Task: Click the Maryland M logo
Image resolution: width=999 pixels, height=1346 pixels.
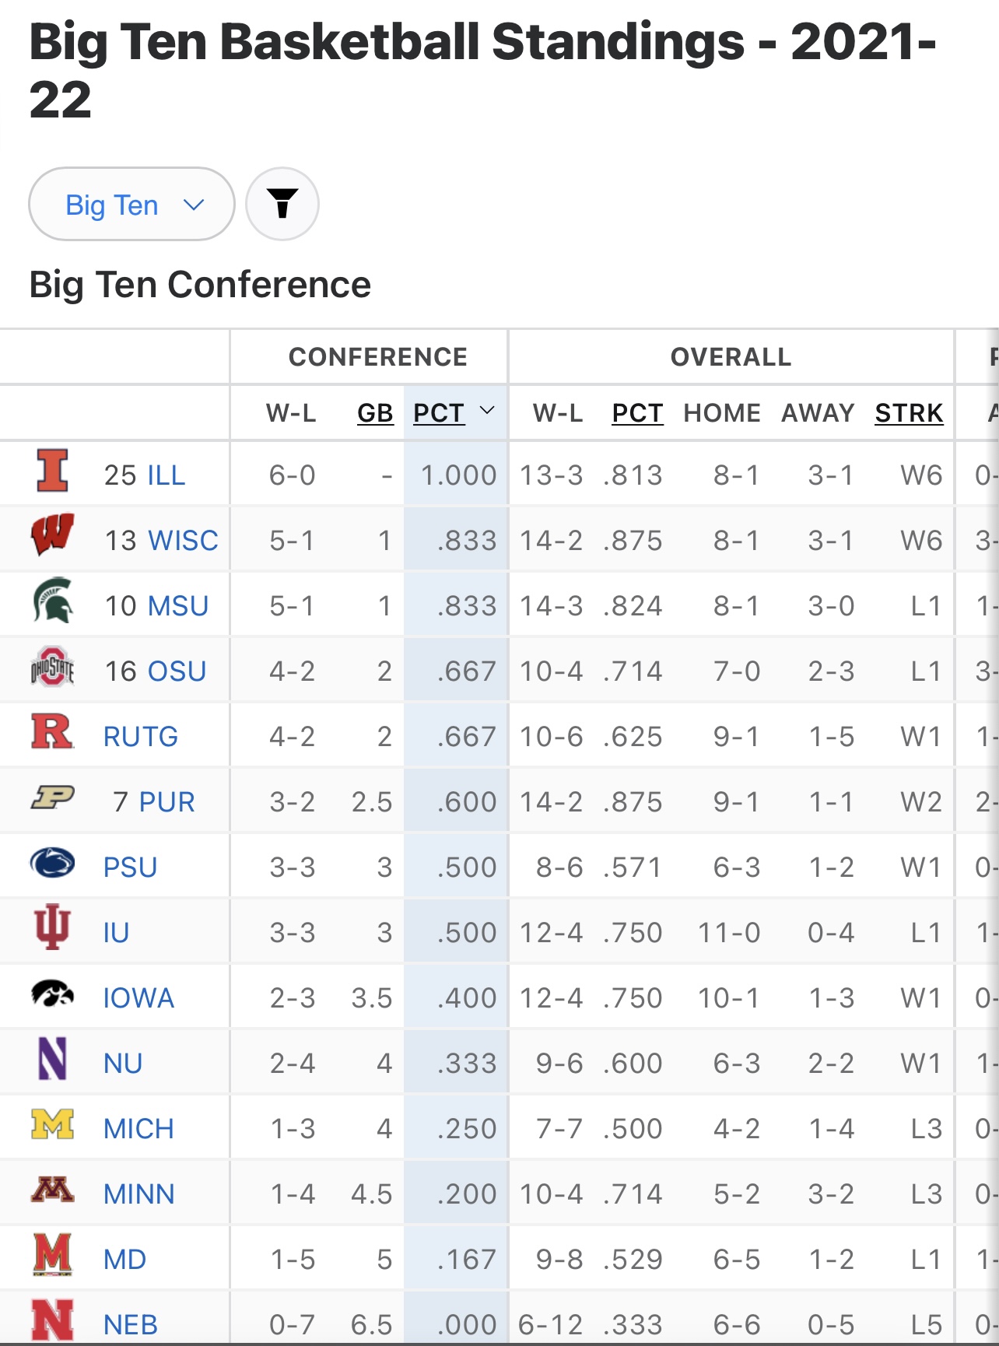Action: pos(52,1254)
